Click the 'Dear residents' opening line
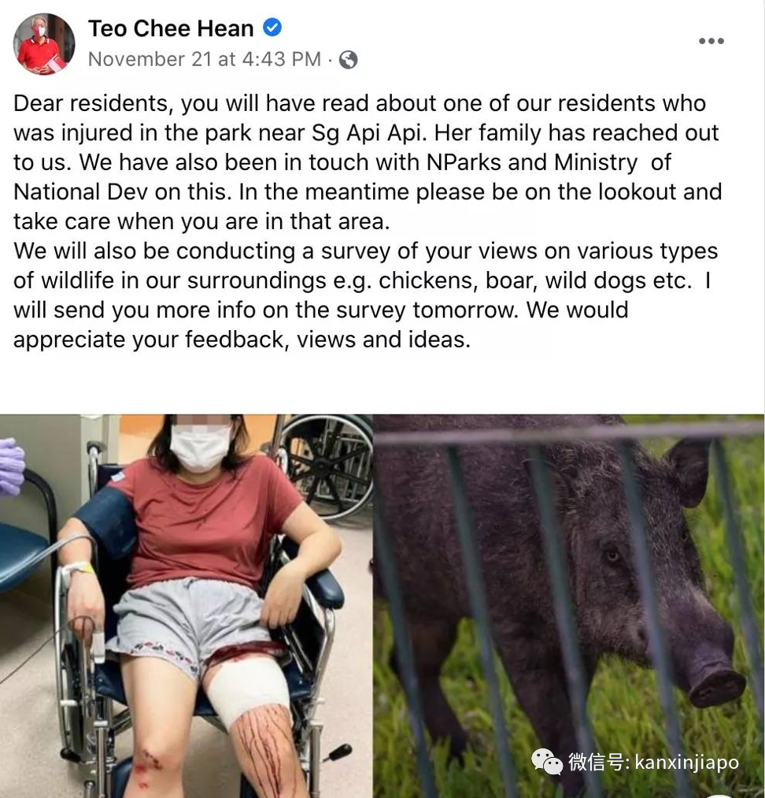This screenshot has width=765, height=798. (360, 103)
